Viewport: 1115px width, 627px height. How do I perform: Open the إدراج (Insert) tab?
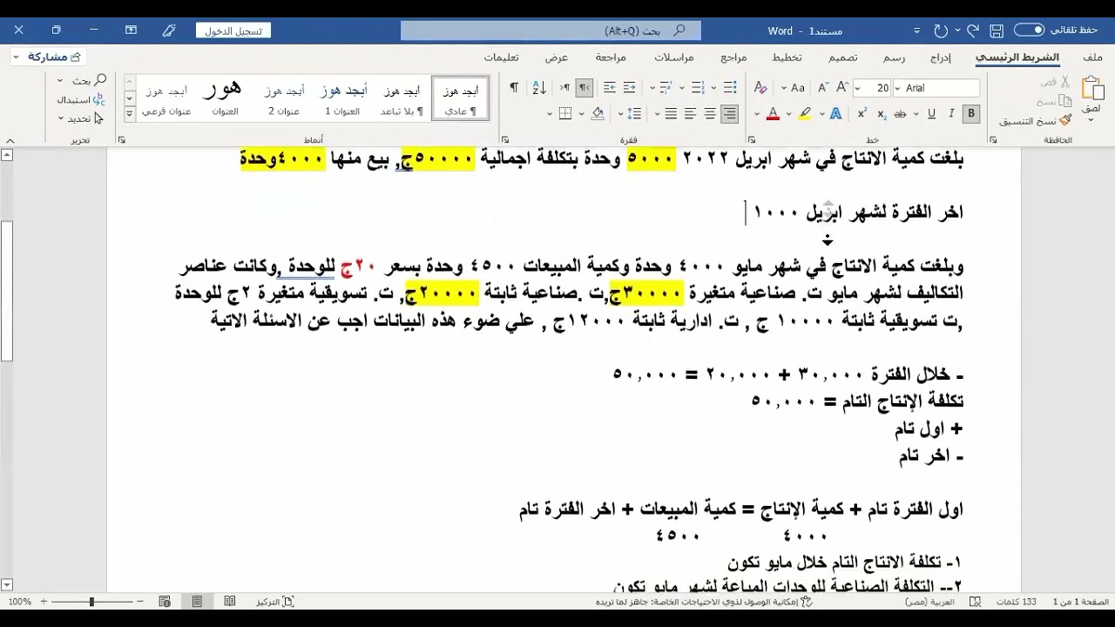(x=940, y=57)
